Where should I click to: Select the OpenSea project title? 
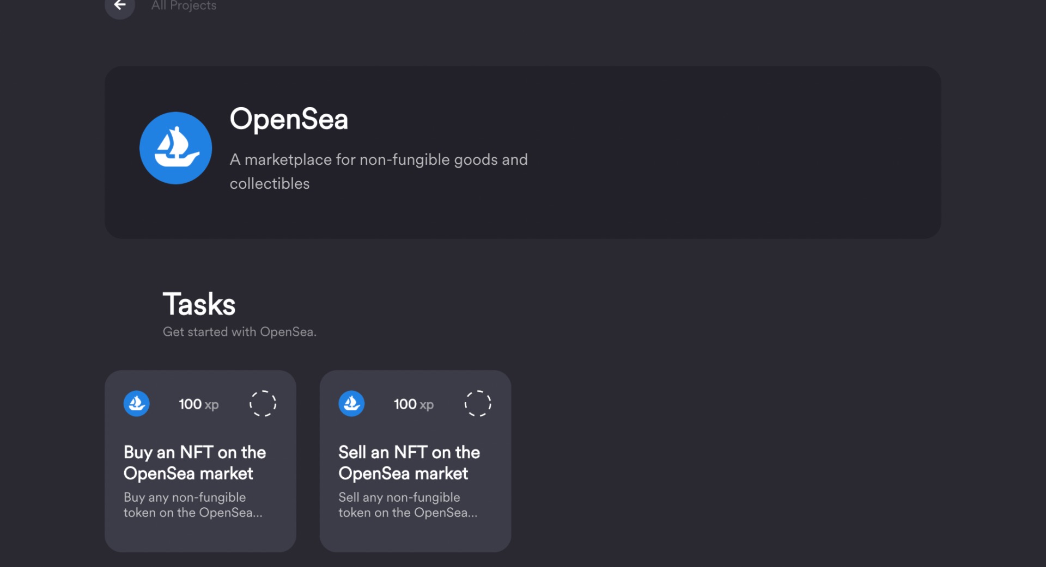click(289, 119)
